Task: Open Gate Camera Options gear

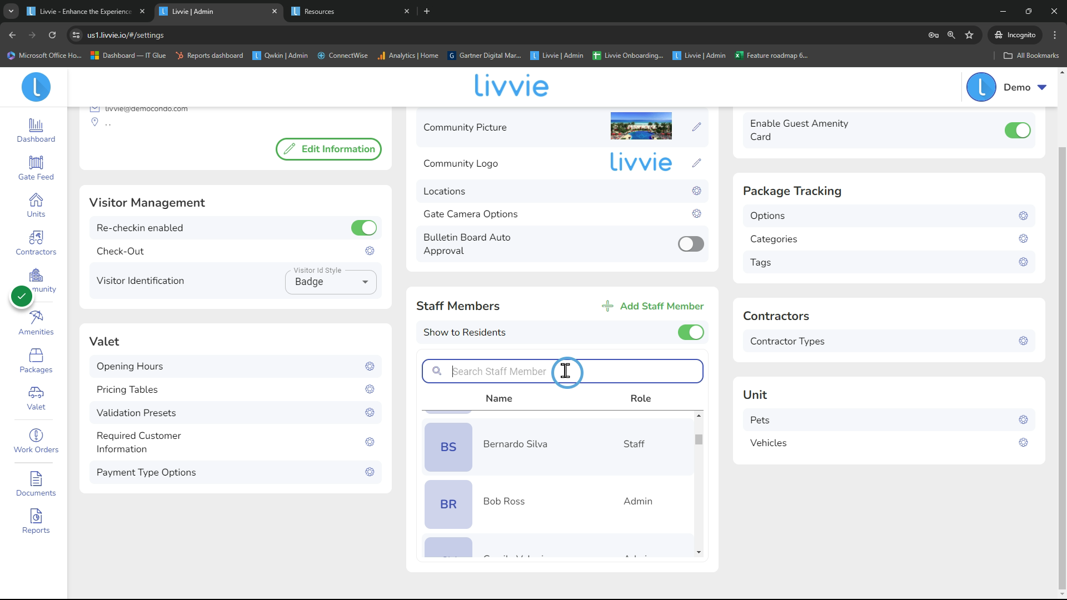Action: point(696,214)
